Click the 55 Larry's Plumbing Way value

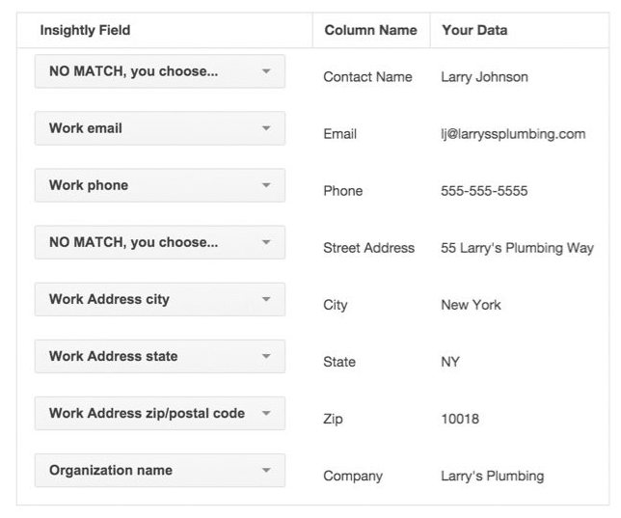(x=517, y=248)
